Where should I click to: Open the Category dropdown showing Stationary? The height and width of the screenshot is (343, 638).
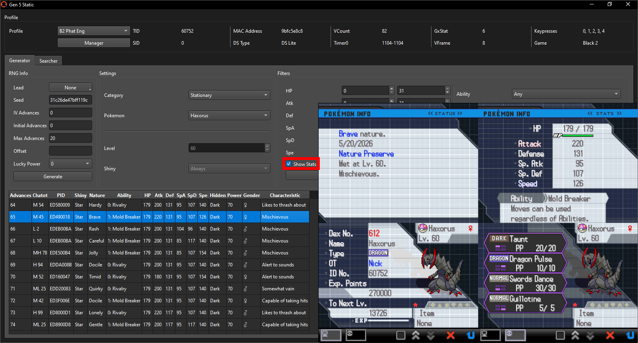[229, 95]
